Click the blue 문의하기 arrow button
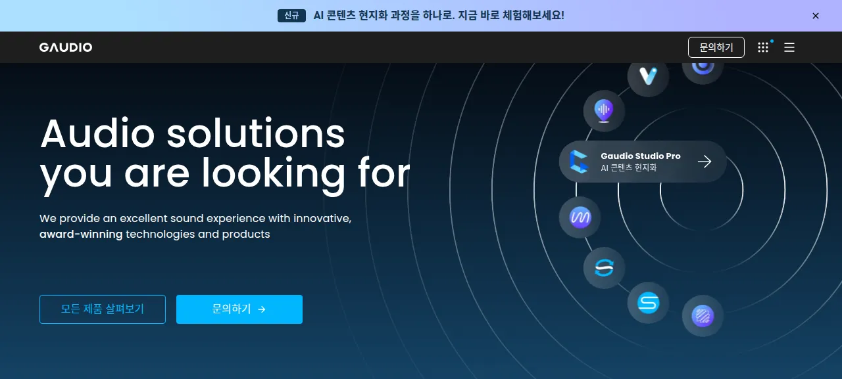Image resolution: width=842 pixels, height=379 pixels. 239,309
